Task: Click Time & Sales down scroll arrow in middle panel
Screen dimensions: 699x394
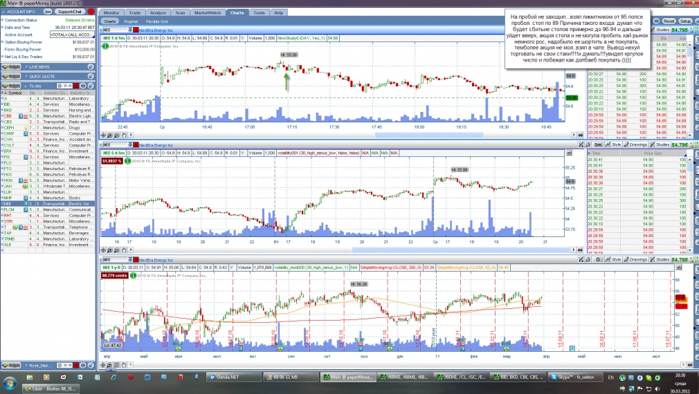Action: coord(691,250)
